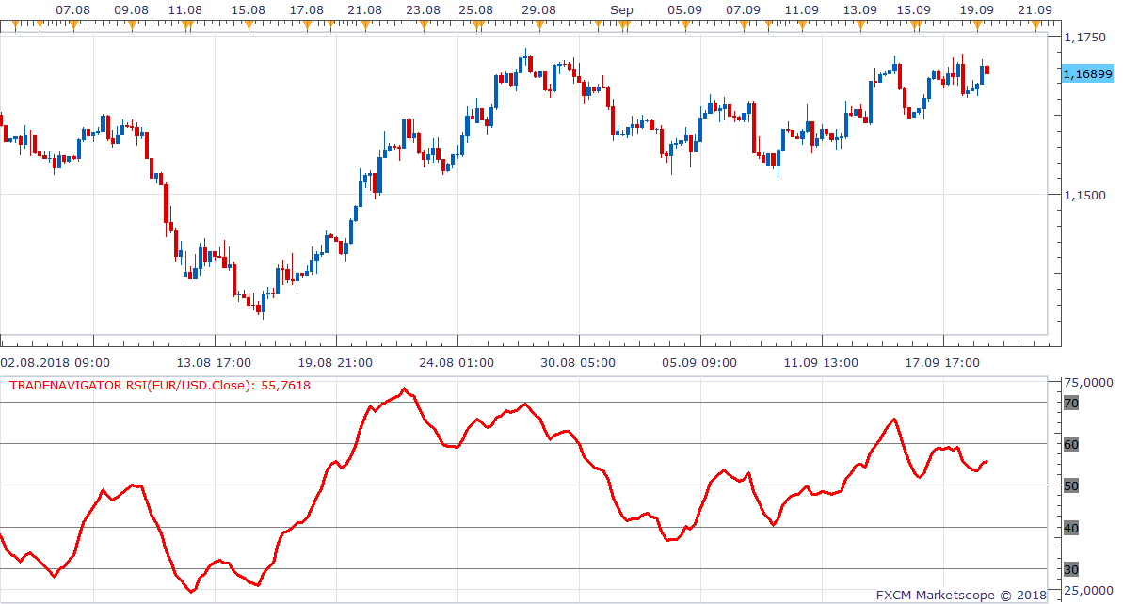Click the orange marker below 19.09
Viewport: 1123px width, 604px height.
[x=978, y=25]
